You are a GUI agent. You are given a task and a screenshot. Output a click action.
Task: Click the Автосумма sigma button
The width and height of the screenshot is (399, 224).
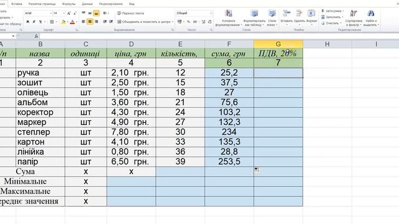click(331, 11)
